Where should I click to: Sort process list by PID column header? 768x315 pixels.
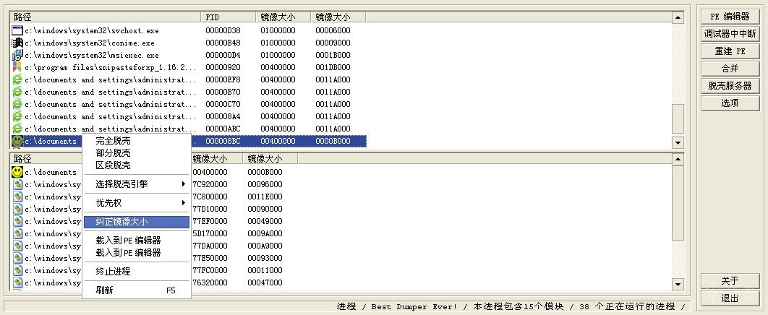pyautogui.click(x=229, y=17)
